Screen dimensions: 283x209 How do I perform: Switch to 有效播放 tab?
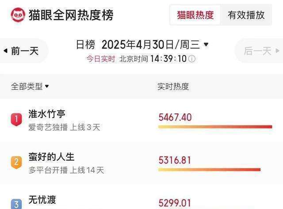point(246,15)
